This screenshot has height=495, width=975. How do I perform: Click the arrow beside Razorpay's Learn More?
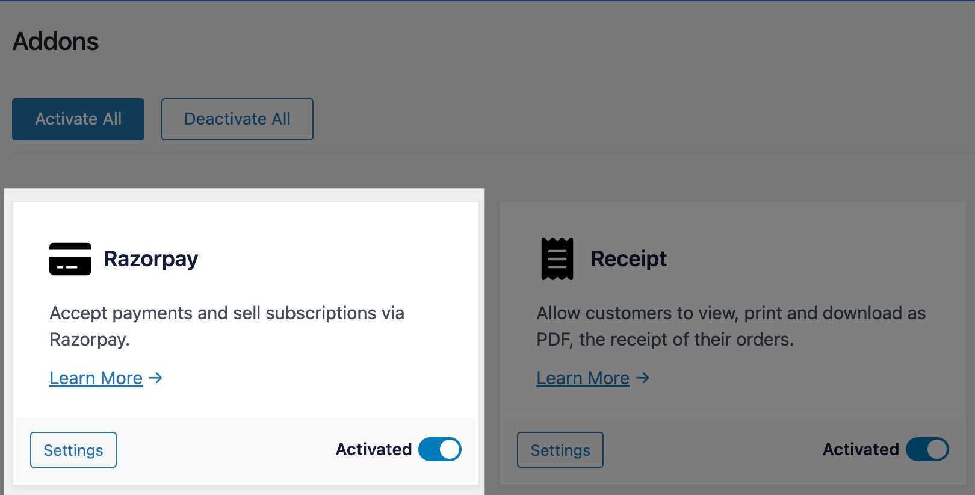156,378
